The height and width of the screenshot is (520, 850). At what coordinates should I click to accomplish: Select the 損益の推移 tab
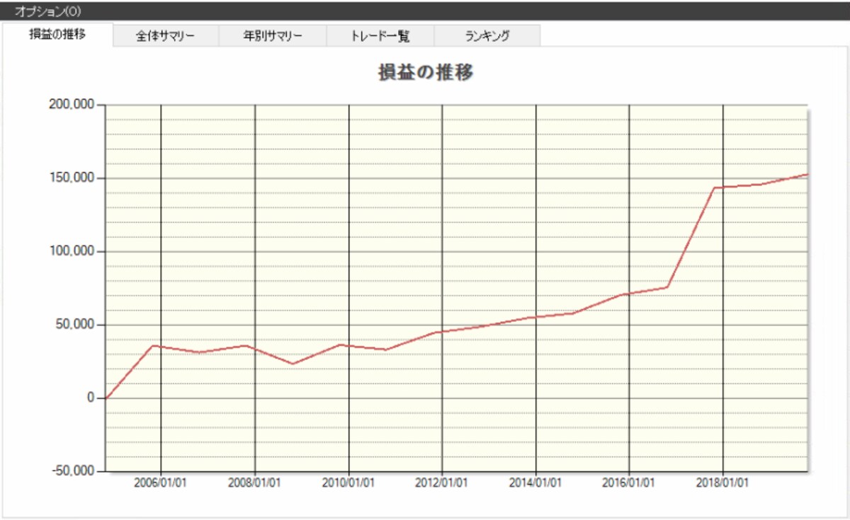tap(57, 35)
